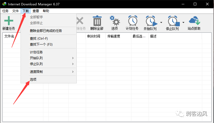Click the green plus New Task icon
This screenshot has width=214, height=123.
9,21
